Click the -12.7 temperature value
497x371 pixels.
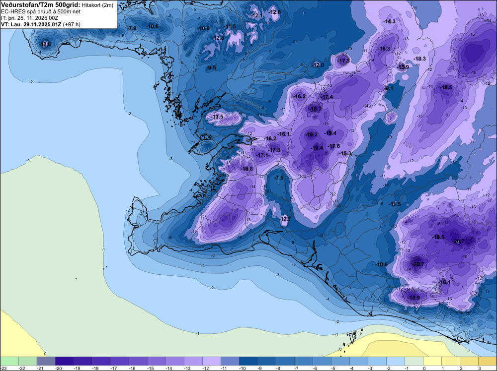point(285,219)
